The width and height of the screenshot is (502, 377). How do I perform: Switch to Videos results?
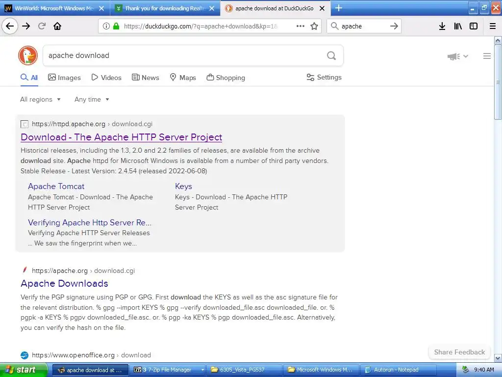point(106,78)
